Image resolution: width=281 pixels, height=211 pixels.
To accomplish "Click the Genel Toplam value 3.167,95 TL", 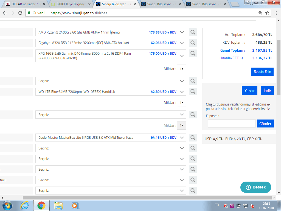I will pyautogui.click(x=262, y=51).
